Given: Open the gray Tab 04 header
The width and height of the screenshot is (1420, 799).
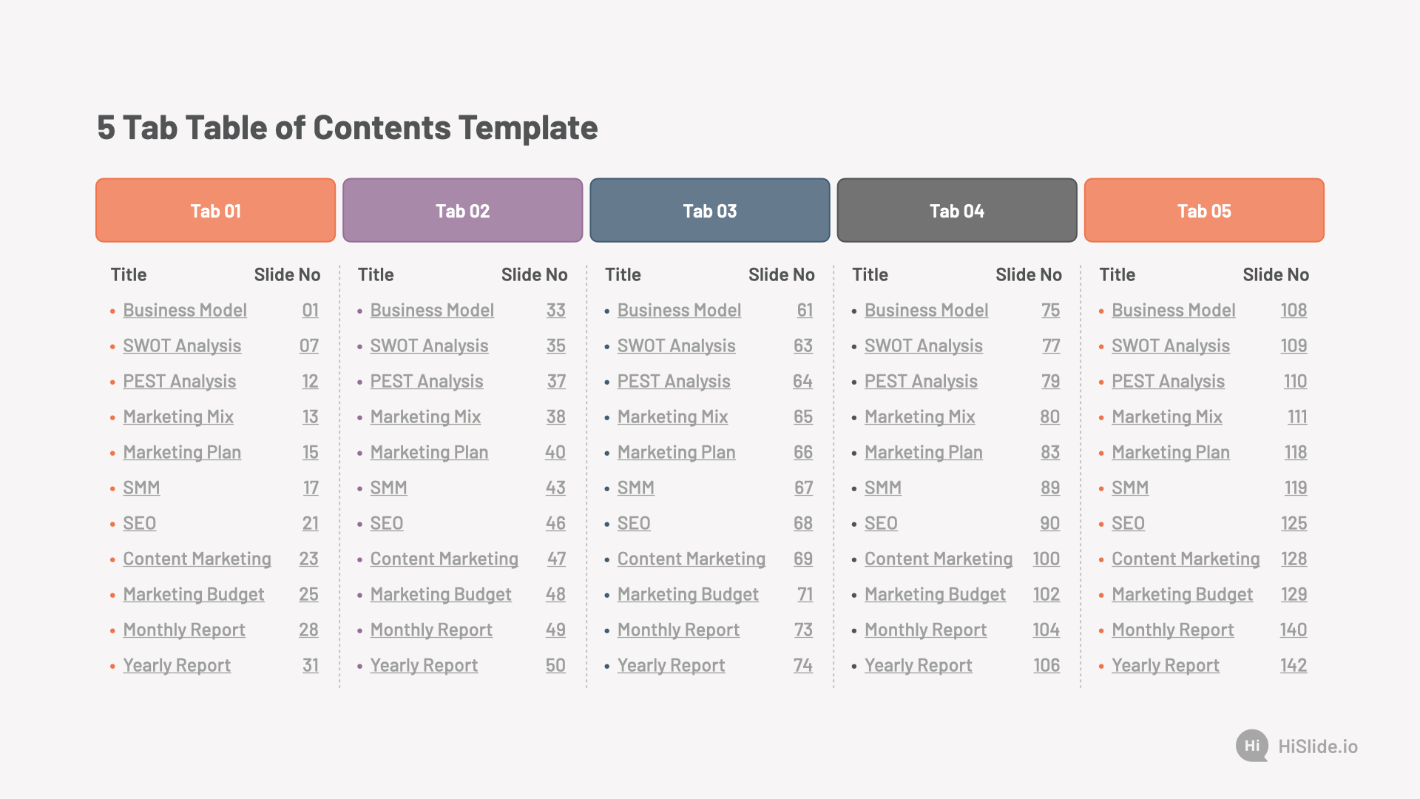Looking at the screenshot, I should pyautogui.click(x=957, y=210).
